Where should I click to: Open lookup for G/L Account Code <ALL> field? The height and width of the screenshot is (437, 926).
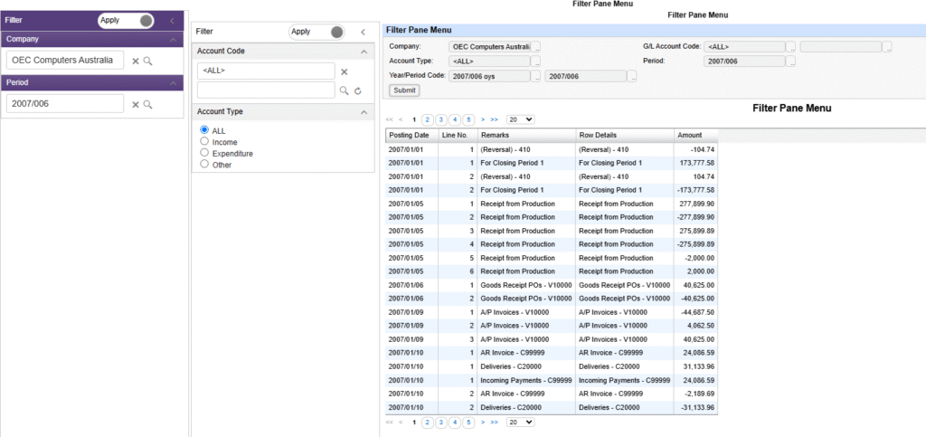pos(791,47)
